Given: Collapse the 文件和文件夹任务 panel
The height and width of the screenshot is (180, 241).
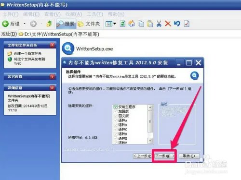Looking at the screenshot, I should [x=52, y=45].
